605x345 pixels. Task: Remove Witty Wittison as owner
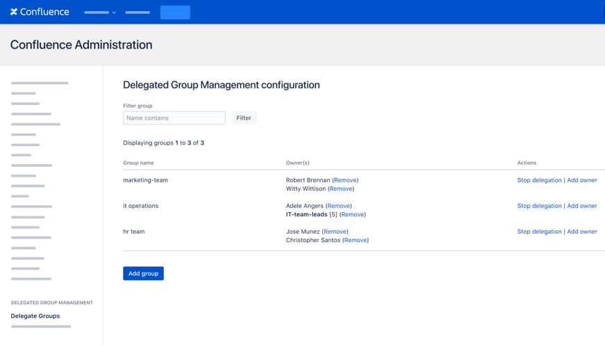341,188
